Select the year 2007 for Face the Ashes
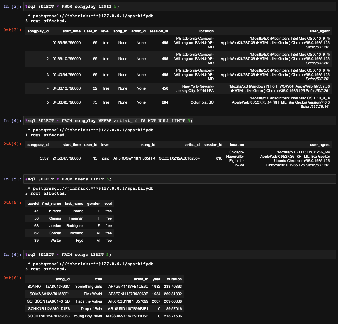Viewport: 338px width, 324px height. click(156, 301)
